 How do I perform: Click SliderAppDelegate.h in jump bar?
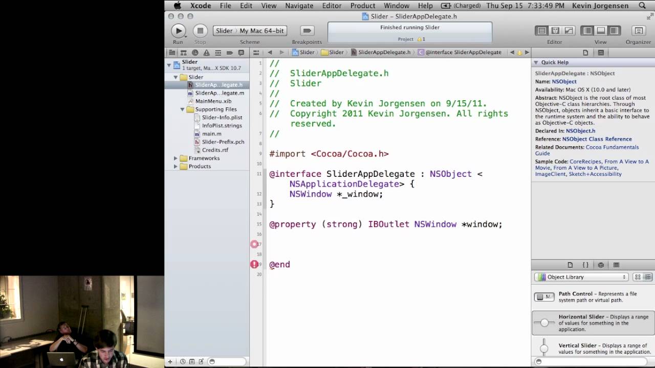coord(381,53)
